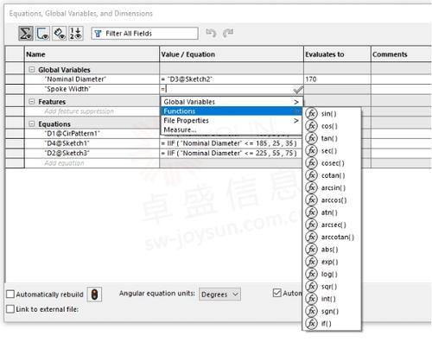
Task: Insert the arcsin() function
Action: [333, 188]
